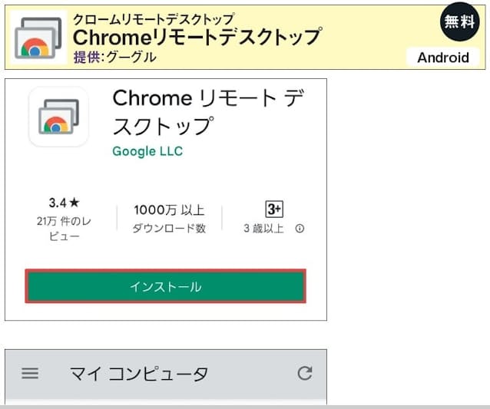
Task: Click the Chrome リモート デスクトップ app title
Action: click(x=207, y=111)
